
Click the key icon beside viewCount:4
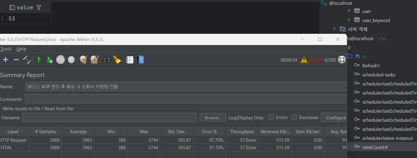click(x=357, y=147)
